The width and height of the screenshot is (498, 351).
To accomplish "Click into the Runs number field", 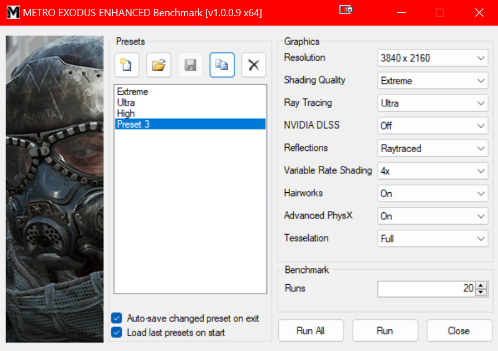I will coord(427,289).
